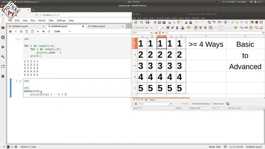
Task: Insert chart using red pie icon
Action: [257, 22]
